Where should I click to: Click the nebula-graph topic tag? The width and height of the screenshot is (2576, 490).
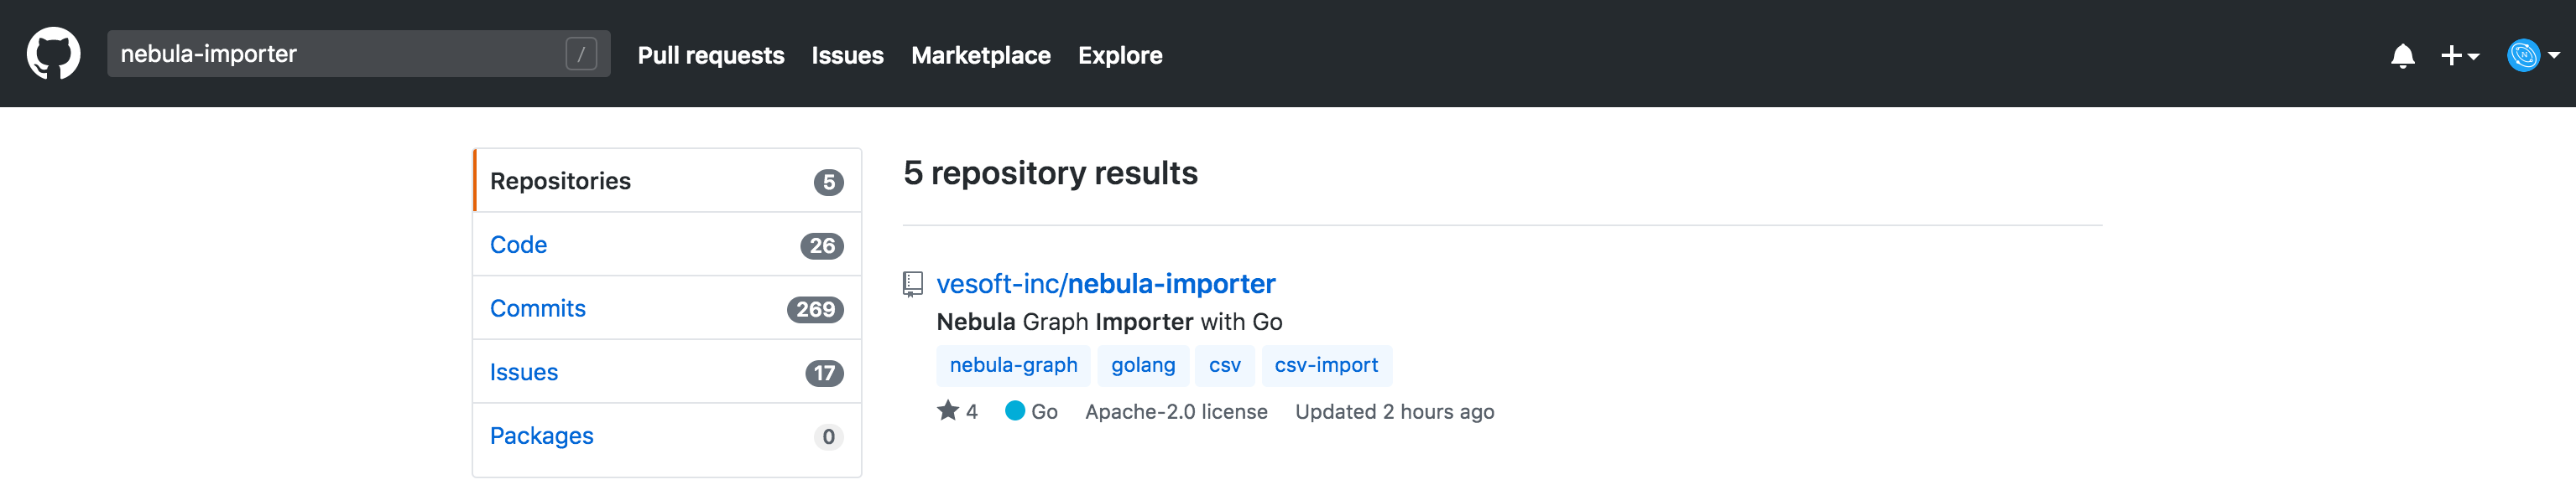tap(1013, 366)
